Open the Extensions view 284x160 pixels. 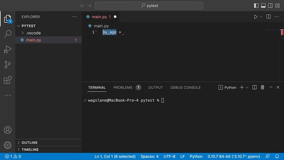coord(8,80)
